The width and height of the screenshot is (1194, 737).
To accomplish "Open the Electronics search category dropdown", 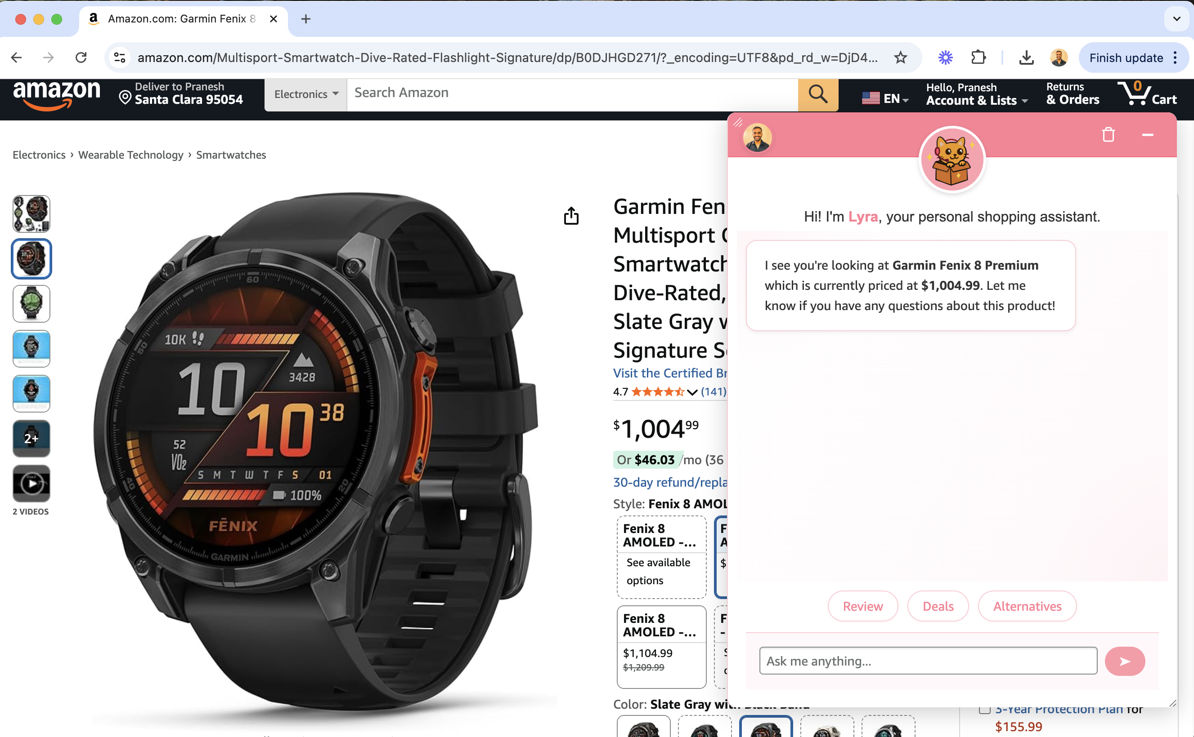I will [x=305, y=94].
